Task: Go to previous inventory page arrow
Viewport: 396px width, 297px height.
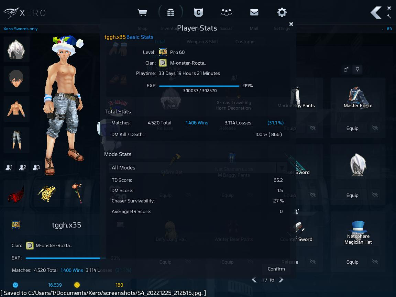Action: coord(254,280)
